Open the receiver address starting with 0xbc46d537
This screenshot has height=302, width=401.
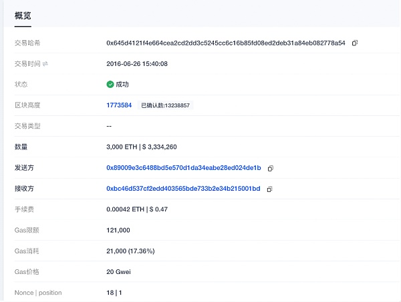pyautogui.click(x=183, y=189)
